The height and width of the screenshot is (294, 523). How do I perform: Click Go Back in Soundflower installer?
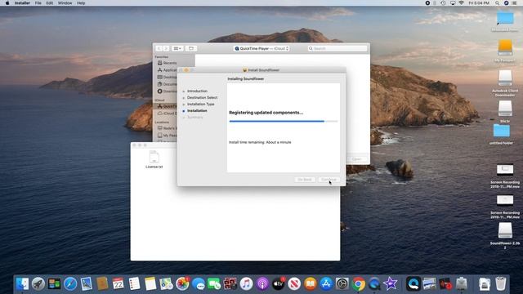tap(305, 180)
